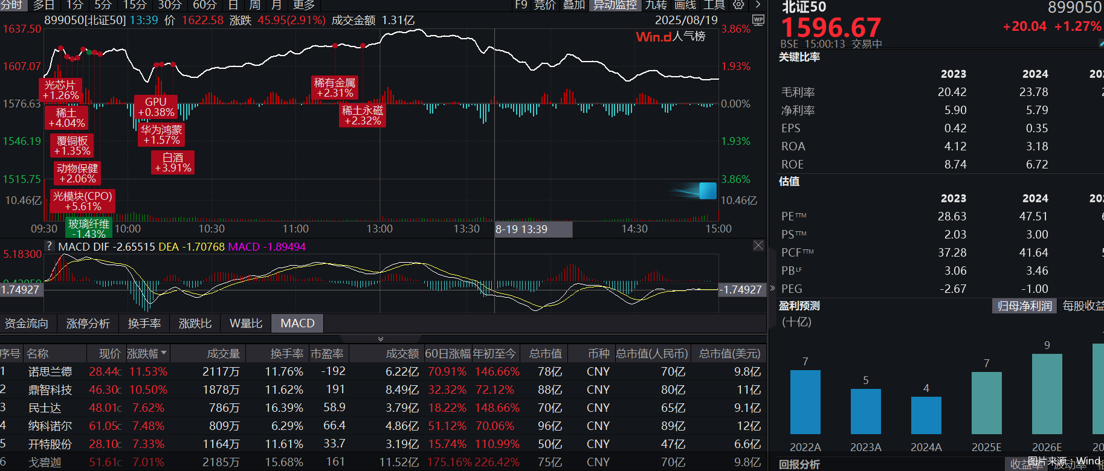1104x471 pixels.
Task: Select the 诺思兰德 row in the stock list
Action: (x=50, y=372)
